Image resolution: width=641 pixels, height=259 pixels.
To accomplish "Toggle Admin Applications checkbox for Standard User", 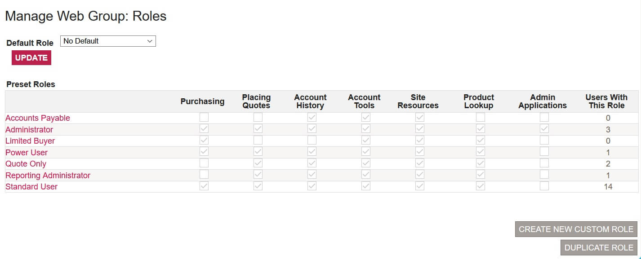I will pos(544,186).
